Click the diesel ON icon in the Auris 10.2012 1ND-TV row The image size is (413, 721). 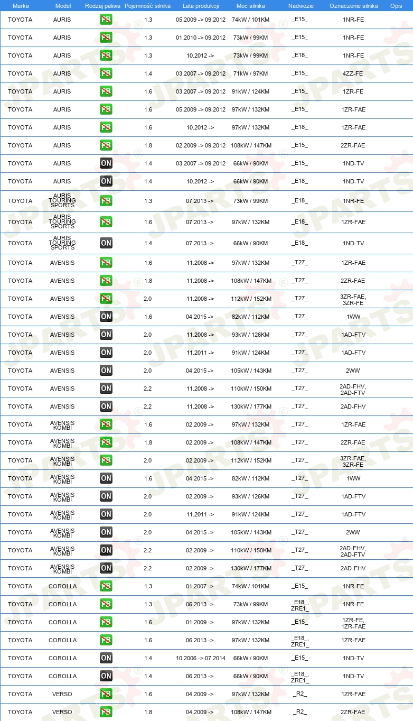106,181
